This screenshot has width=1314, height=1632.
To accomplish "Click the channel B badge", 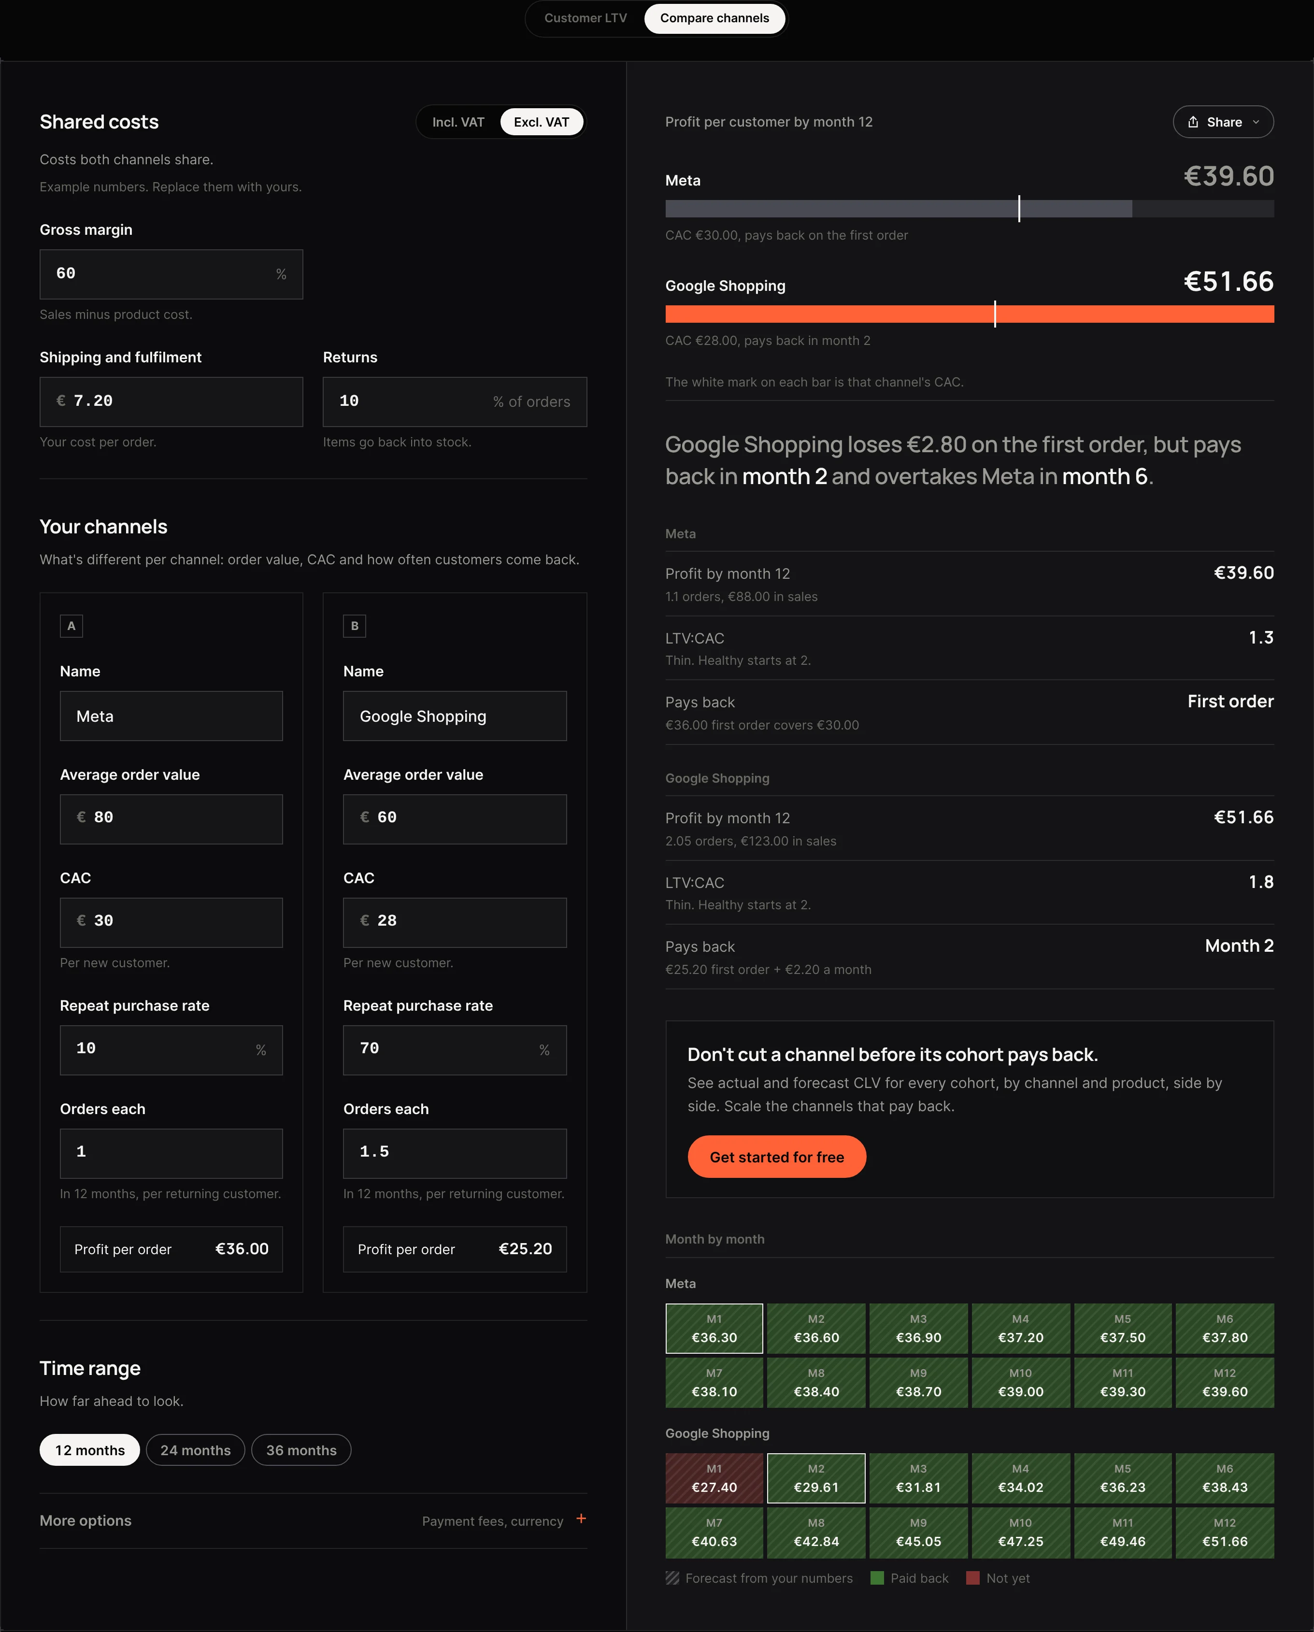I will (354, 626).
